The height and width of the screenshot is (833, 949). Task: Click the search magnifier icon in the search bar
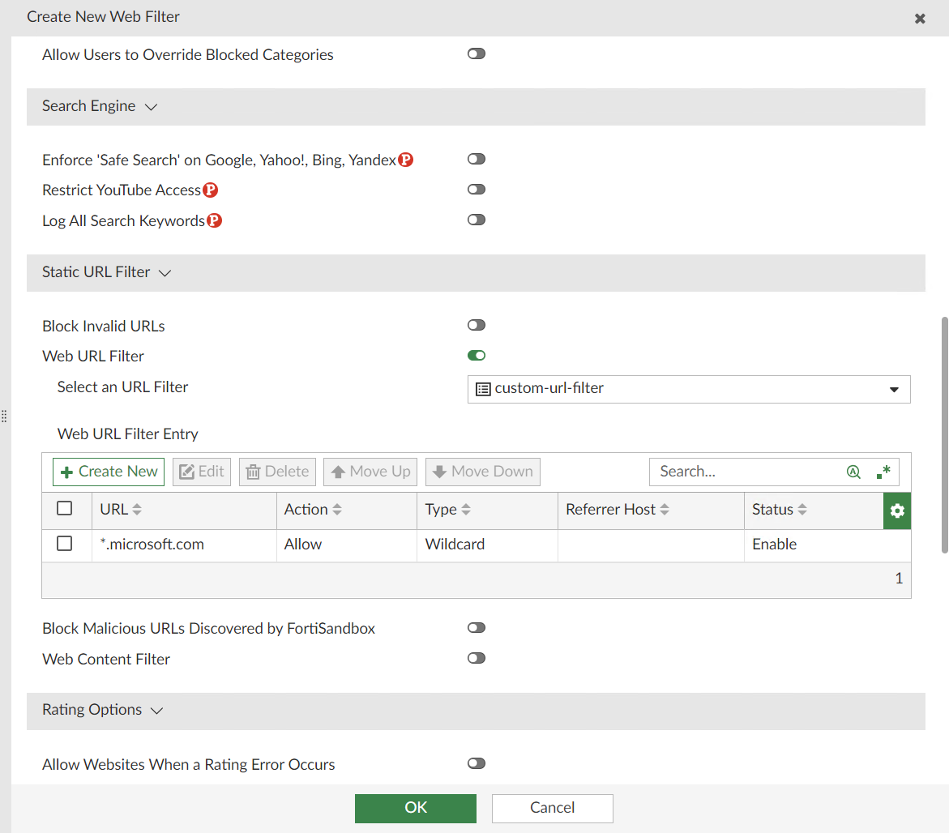(853, 471)
